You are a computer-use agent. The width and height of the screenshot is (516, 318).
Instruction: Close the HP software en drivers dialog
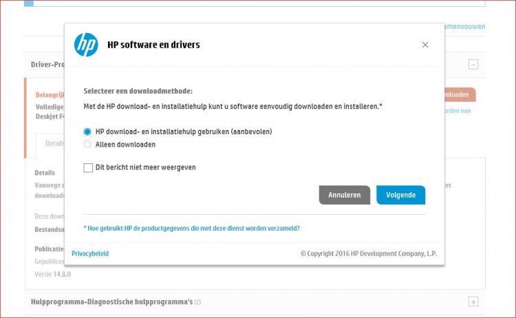point(425,45)
